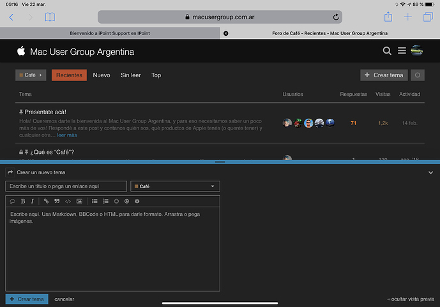Open composer options gear menu

point(137,201)
